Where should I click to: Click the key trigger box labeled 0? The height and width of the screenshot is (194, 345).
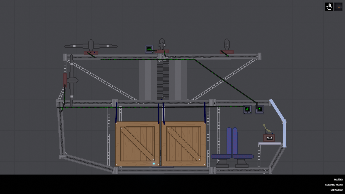tap(247, 109)
